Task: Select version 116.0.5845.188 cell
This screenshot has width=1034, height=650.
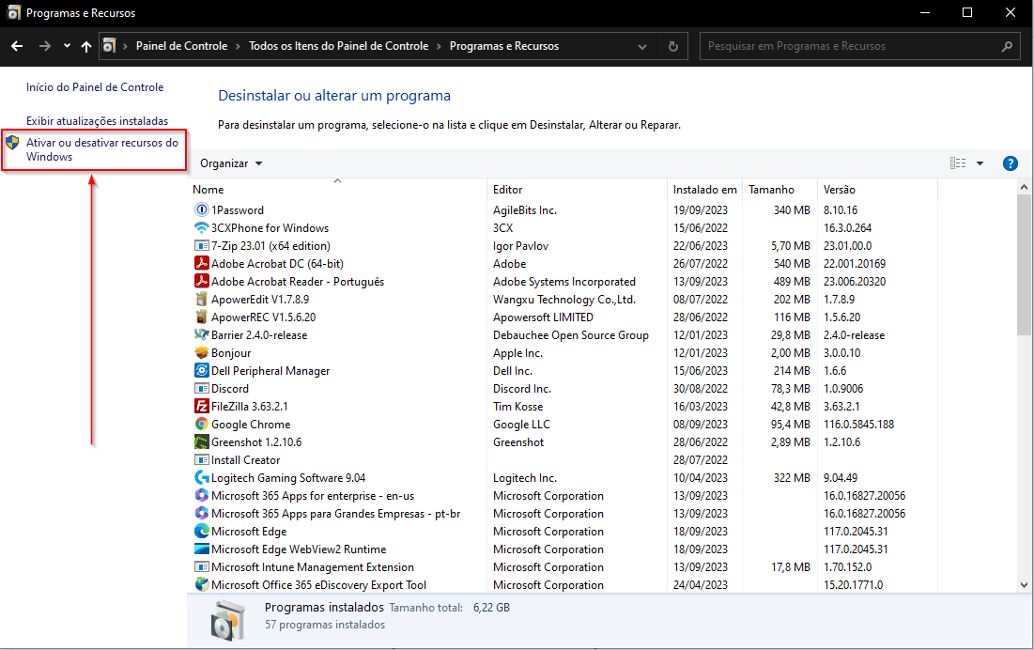Action: coord(858,424)
